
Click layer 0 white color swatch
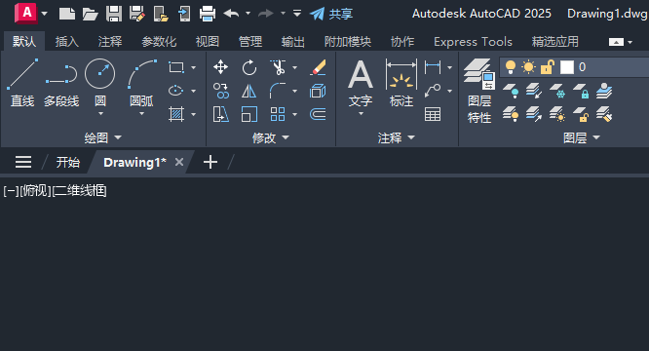[566, 67]
